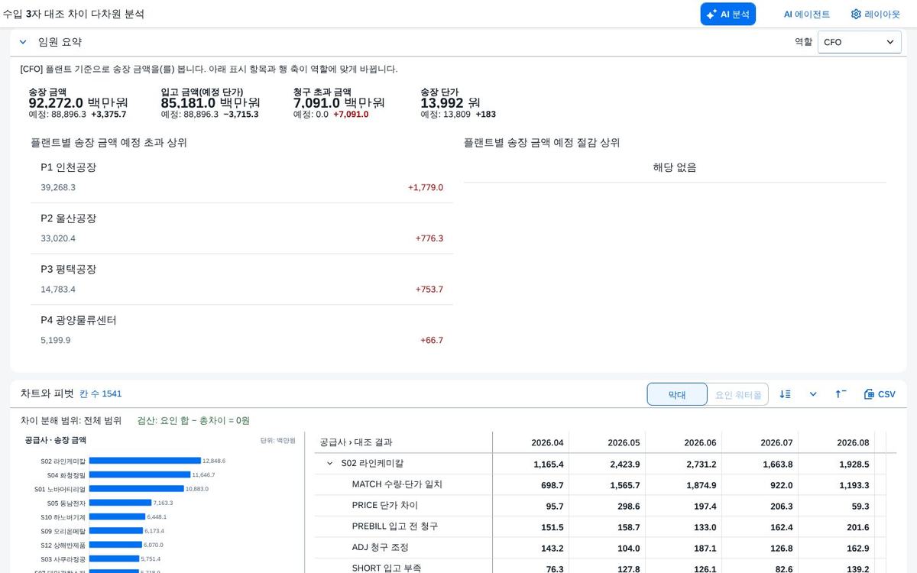Screen dimensions: 917x573
Task: Select the PREBILL 입고 전 청구 row
Action: 600,526
